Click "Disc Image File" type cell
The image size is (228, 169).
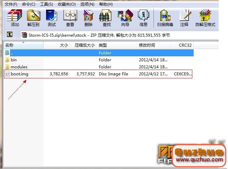113,74
